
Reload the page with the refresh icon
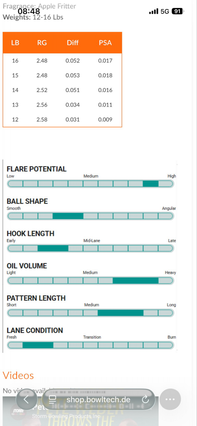(x=145, y=399)
